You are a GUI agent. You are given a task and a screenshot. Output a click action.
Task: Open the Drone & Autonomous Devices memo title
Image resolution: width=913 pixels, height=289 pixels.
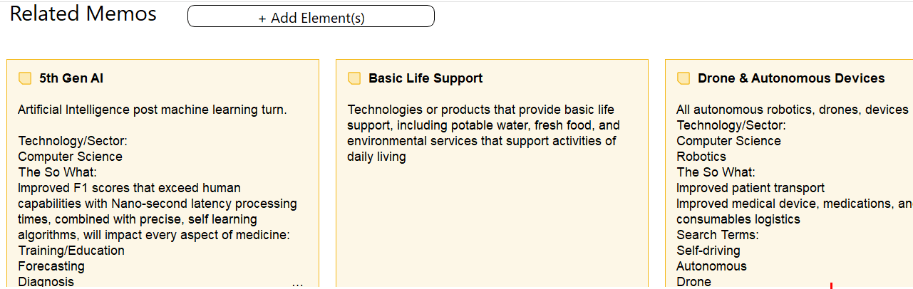(791, 78)
